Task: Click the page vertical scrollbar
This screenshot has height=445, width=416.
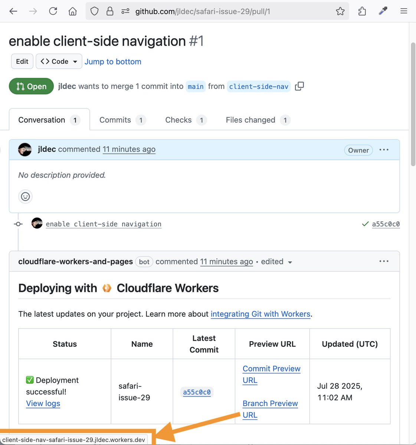Action: point(413,104)
